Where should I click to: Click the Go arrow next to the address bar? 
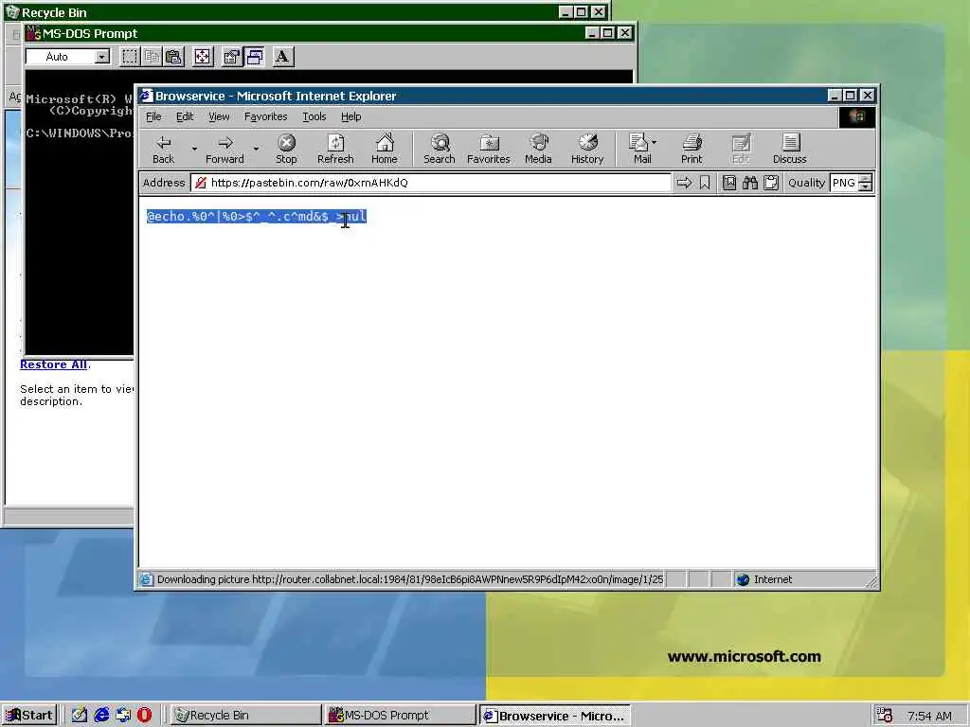[684, 183]
